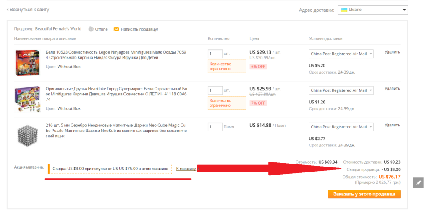
Task: Click the subtotal value US $69.94
Action: (x=328, y=162)
